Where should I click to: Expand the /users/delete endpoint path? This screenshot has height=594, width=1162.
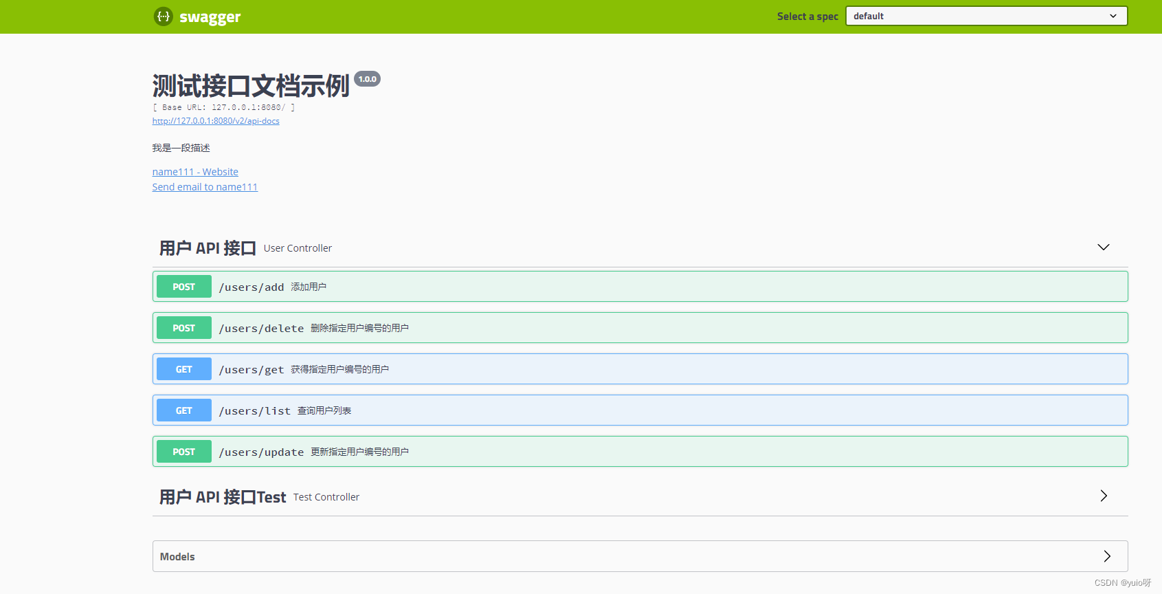pos(261,329)
